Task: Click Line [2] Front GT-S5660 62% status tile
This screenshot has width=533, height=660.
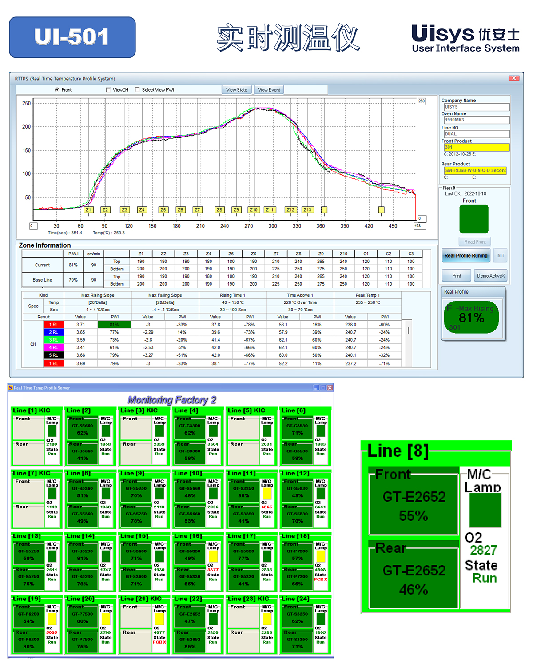Action: (x=82, y=429)
